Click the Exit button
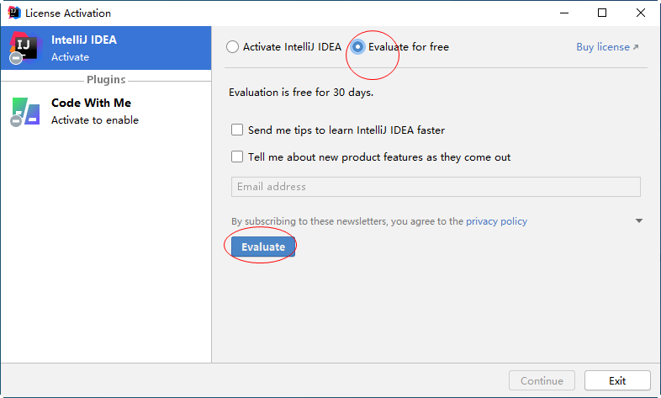661x398 pixels. pos(617,380)
